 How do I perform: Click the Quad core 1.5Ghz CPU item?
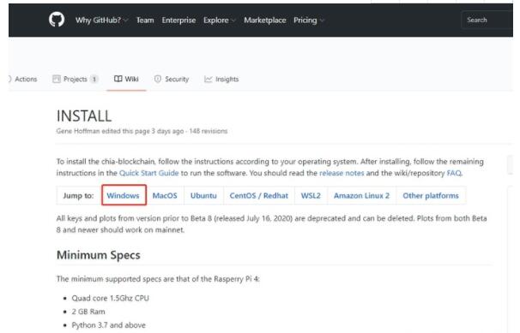110,298
